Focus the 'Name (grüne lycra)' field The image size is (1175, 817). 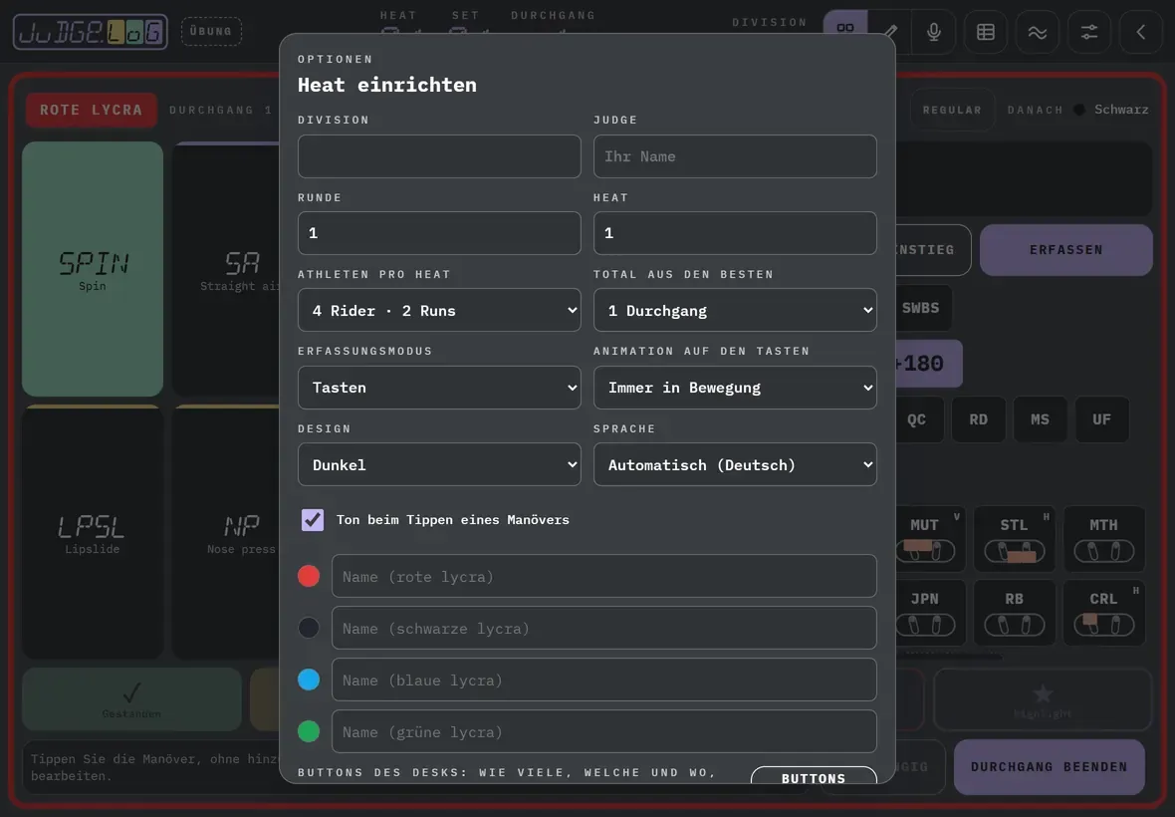604,731
